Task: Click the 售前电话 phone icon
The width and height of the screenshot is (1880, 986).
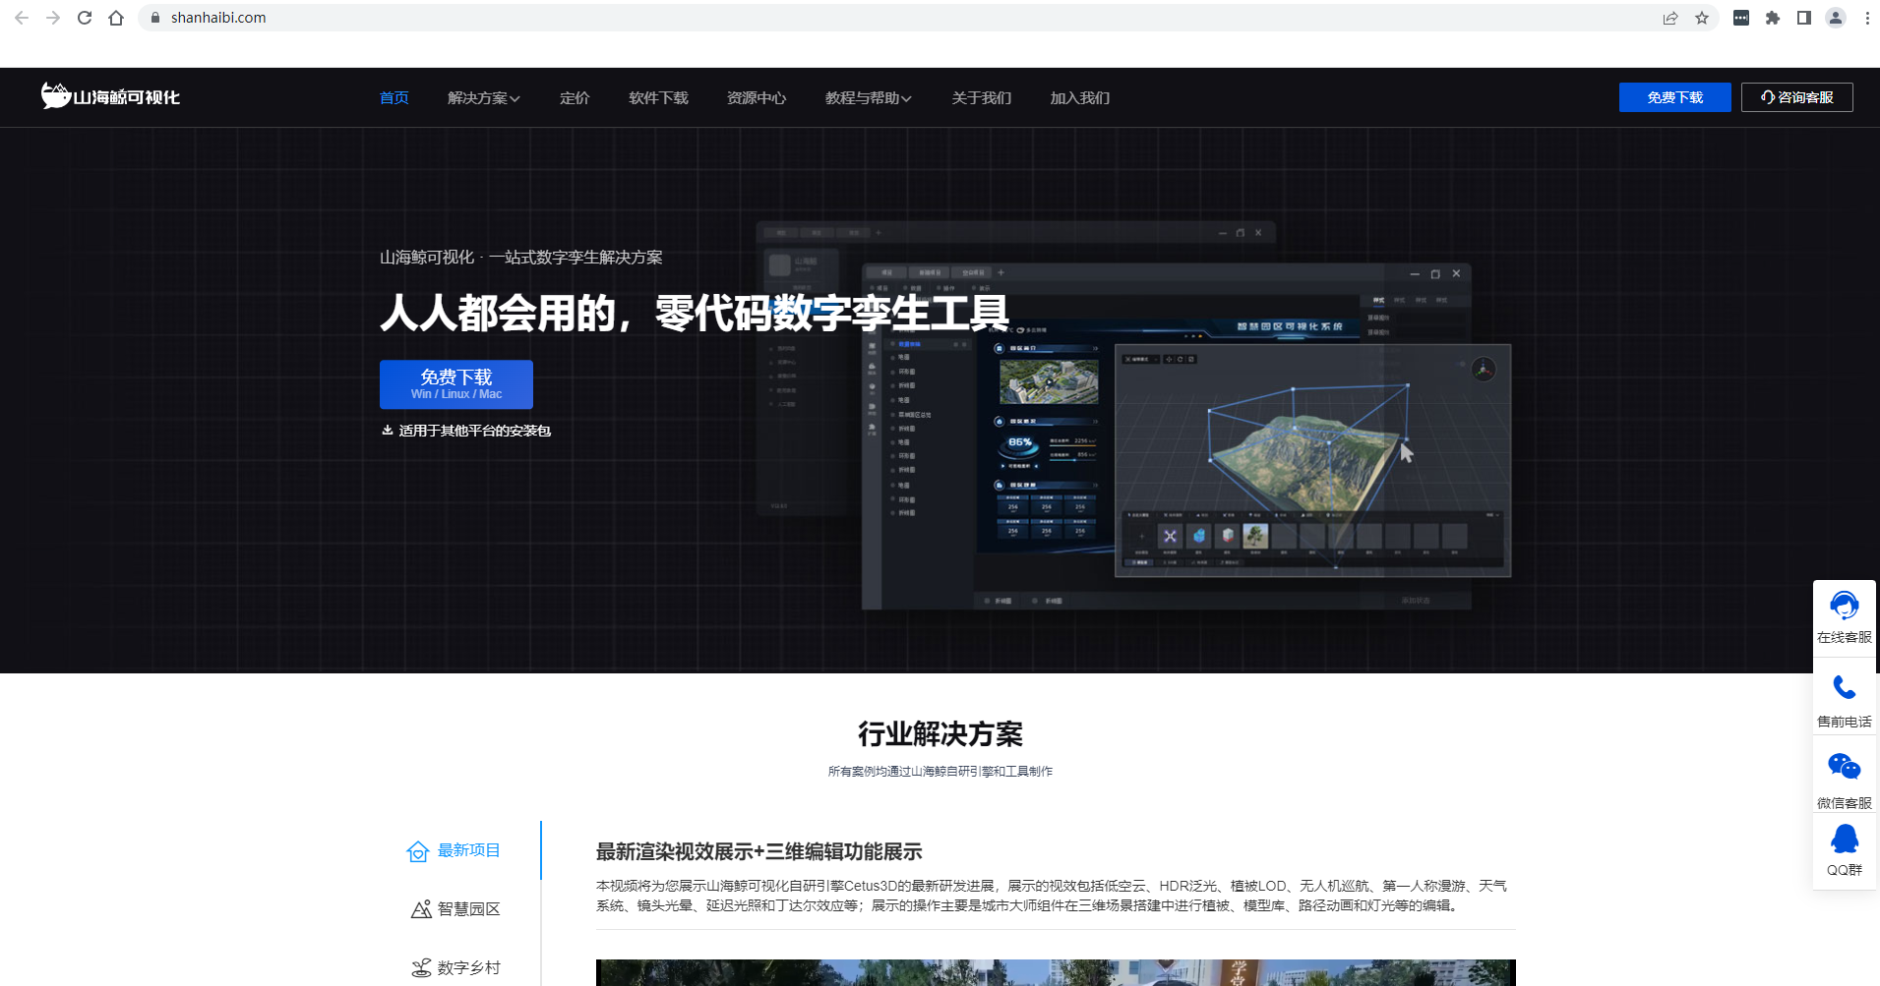Action: (x=1845, y=687)
